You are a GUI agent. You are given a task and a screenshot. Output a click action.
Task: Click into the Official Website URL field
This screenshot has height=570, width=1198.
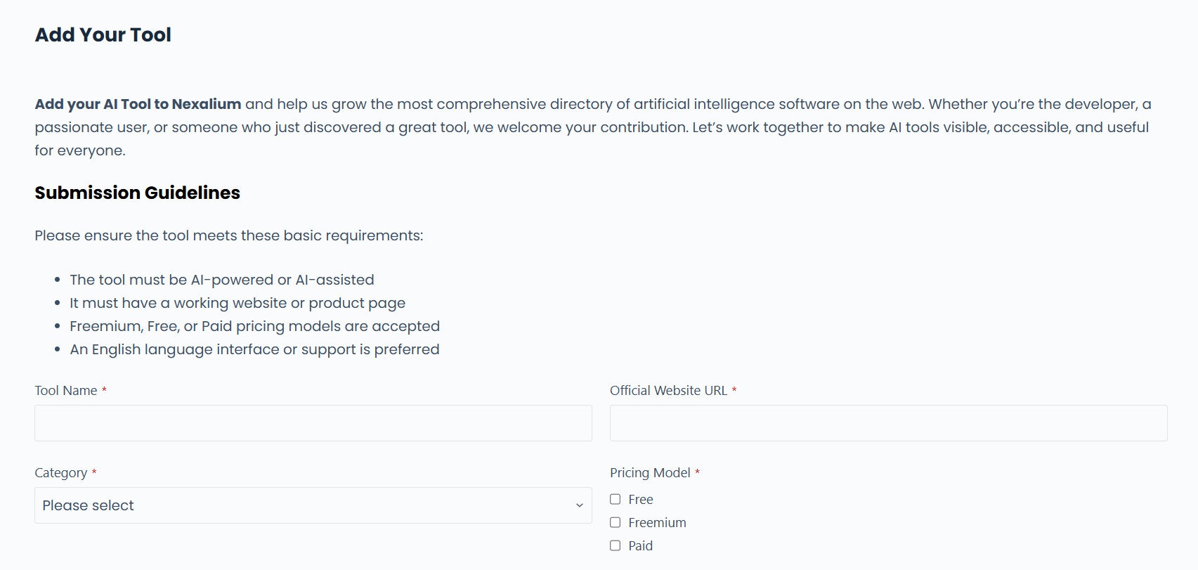[888, 423]
